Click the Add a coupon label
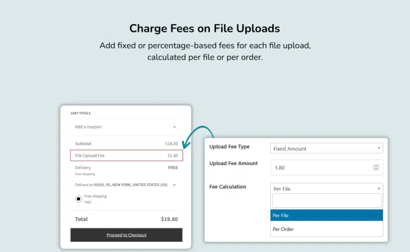 tap(88, 127)
